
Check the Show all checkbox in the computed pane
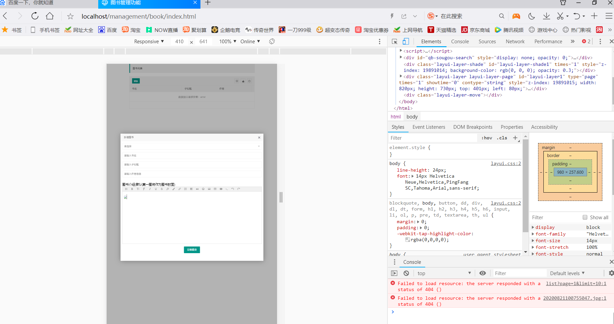tap(585, 217)
